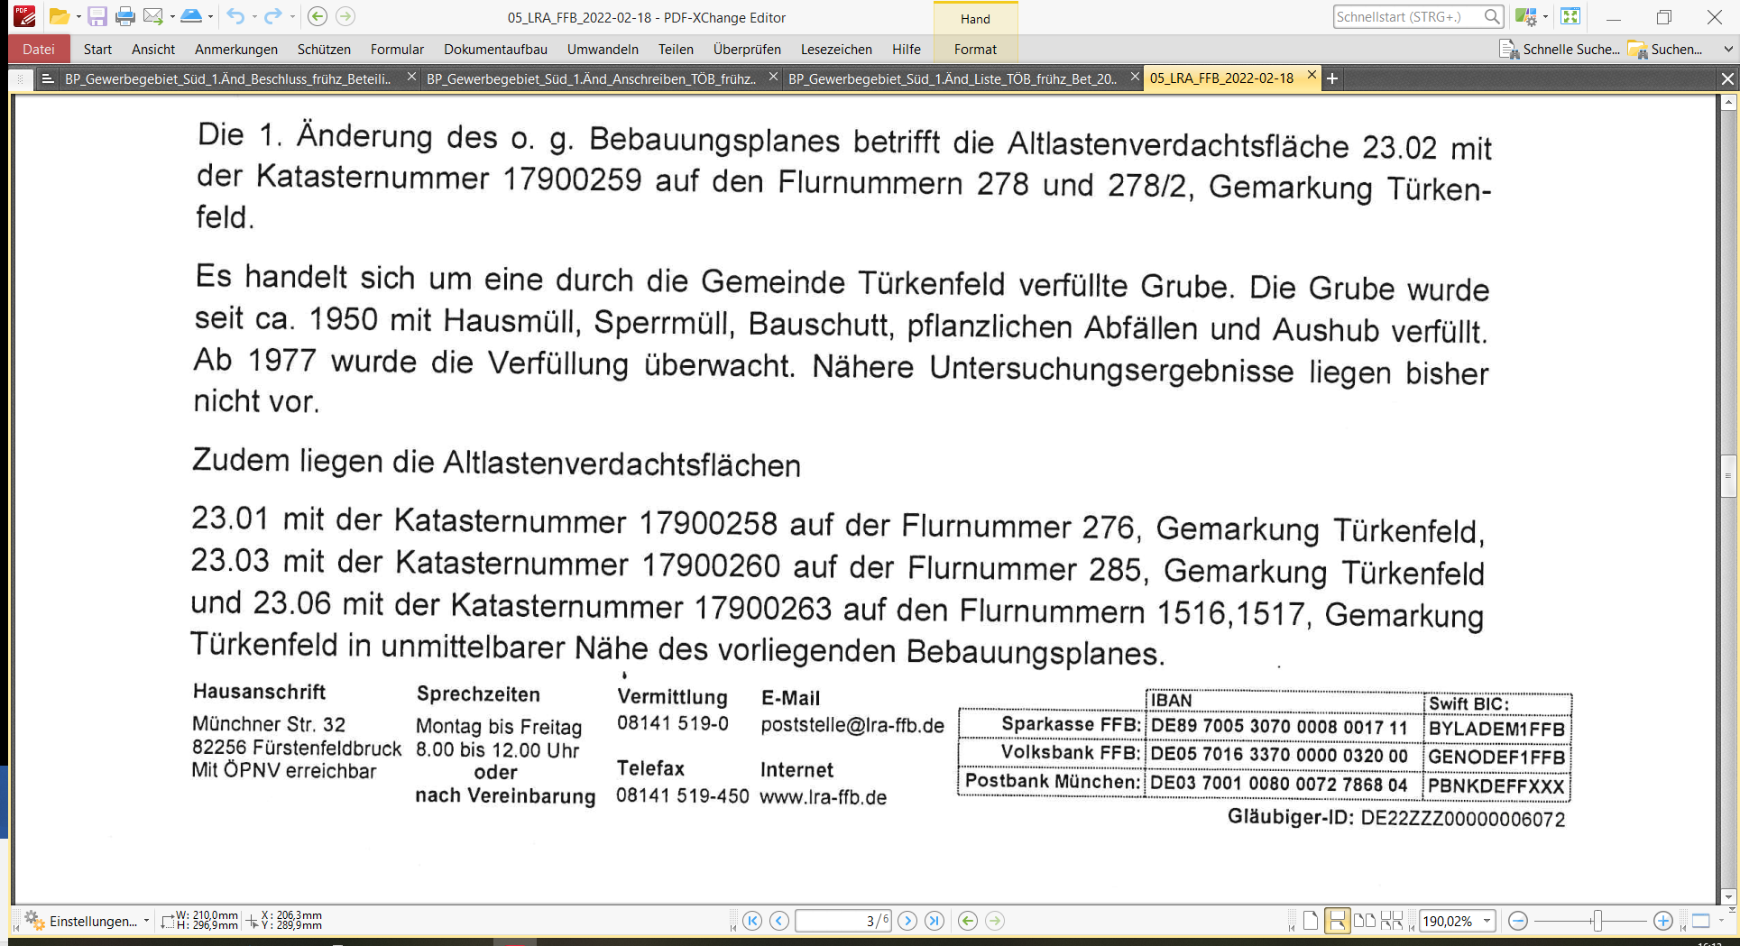Go forward to next view in status bar
The height and width of the screenshot is (946, 1740).
pyautogui.click(x=995, y=921)
